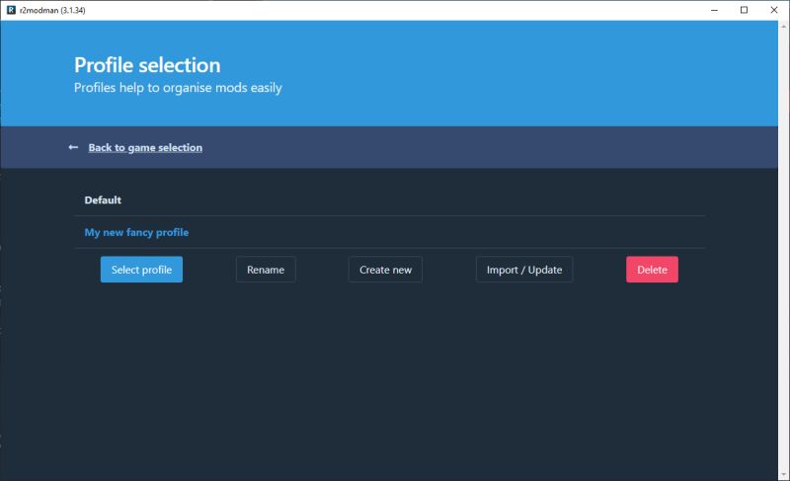Click the r2modman app icon in title bar
Image resolution: width=790 pixels, height=481 pixels.
click(11, 10)
